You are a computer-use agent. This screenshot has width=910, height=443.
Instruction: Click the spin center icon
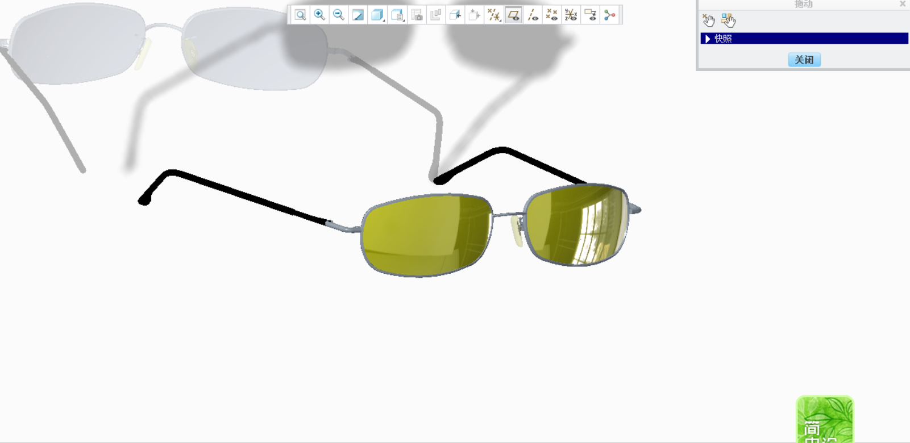coord(609,15)
